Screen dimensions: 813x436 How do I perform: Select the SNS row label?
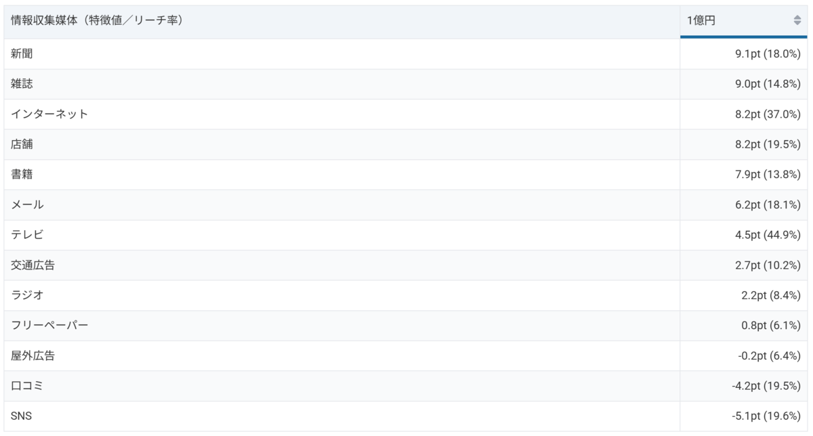tap(21, 416)
